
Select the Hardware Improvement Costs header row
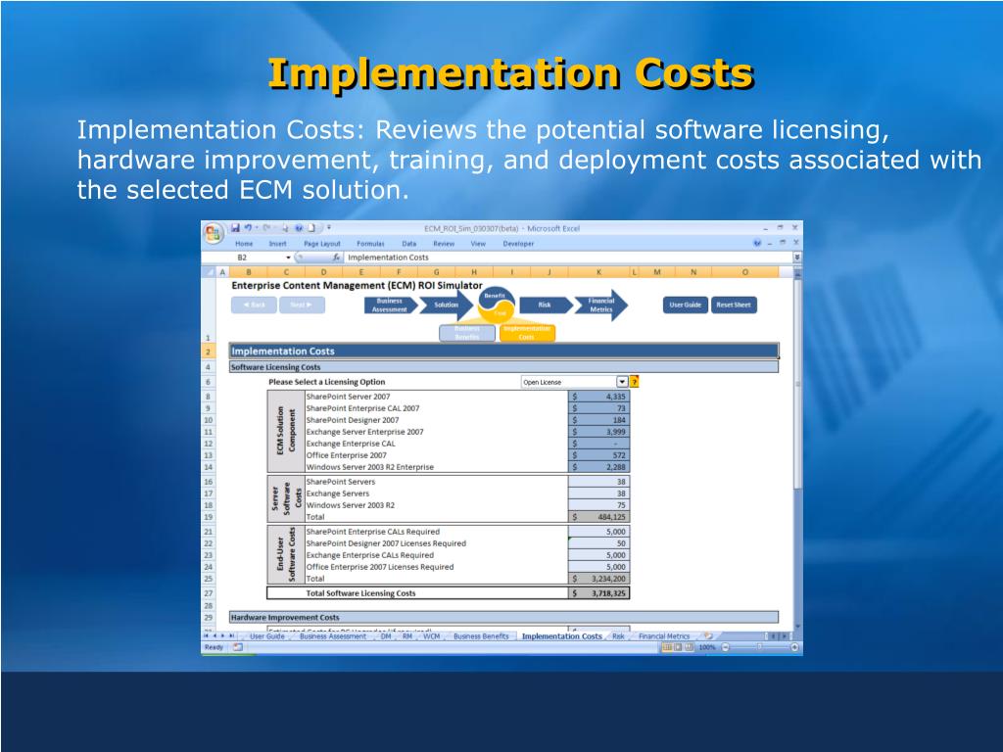pos(504,618)
